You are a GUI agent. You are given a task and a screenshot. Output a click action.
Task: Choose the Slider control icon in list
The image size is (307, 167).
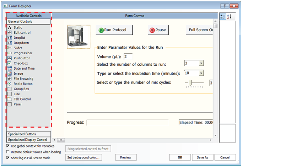click(10, 48)
